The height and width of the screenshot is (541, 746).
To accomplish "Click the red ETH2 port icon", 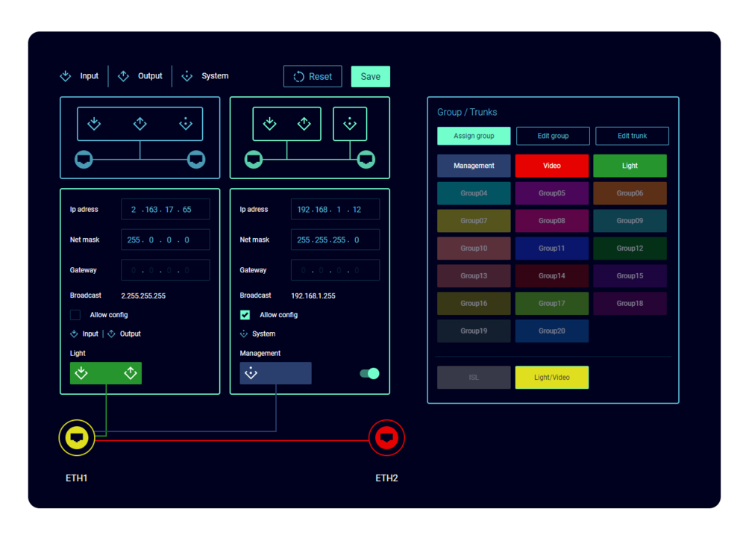I will pos(386,437).
